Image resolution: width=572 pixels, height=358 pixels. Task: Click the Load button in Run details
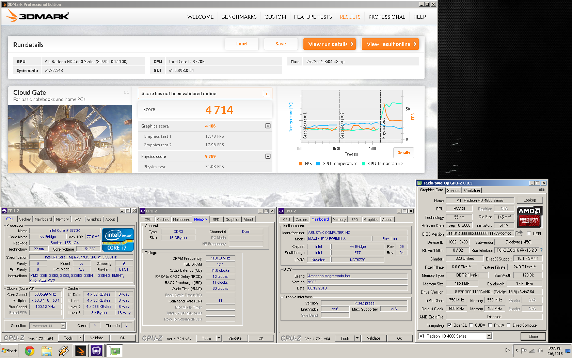[x=241, y=44]
